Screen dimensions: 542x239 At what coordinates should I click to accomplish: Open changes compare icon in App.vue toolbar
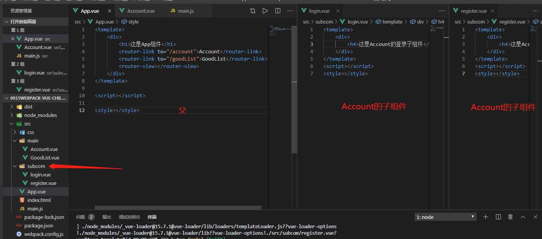253,11
